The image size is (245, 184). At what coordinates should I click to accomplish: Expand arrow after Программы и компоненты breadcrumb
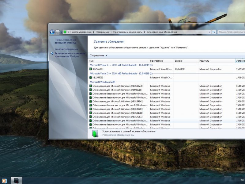point(145,32)
